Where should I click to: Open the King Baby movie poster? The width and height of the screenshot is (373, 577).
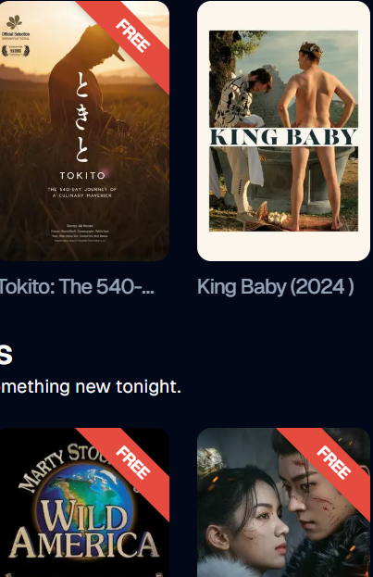[283, 131]
